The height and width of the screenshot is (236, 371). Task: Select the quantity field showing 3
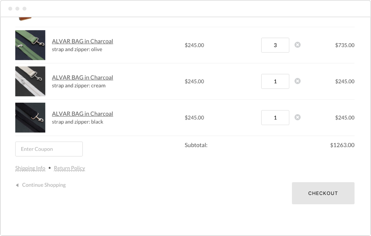click(x=275, y=45)
